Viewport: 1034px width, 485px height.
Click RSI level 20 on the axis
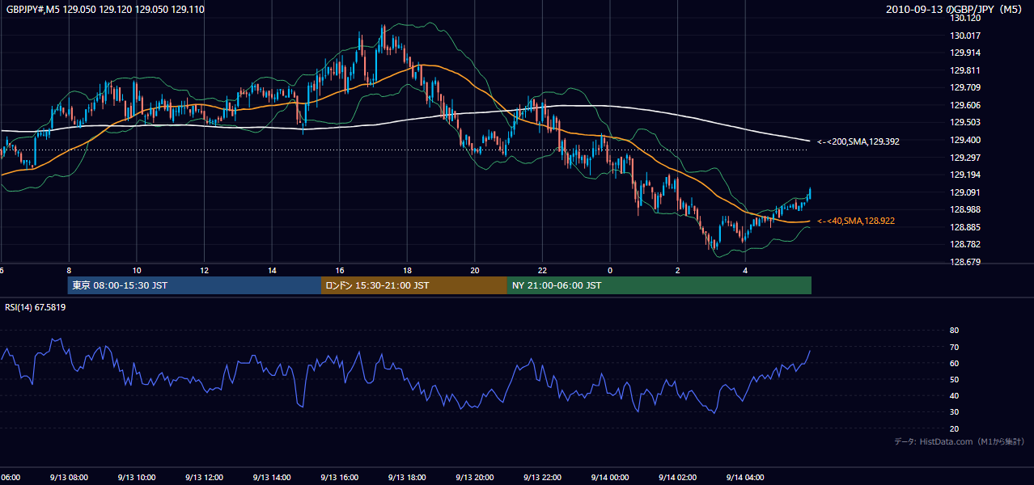[954, 428]
